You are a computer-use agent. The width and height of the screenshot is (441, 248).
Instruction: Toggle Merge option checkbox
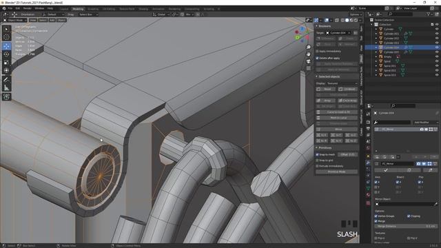pos(376,221)
